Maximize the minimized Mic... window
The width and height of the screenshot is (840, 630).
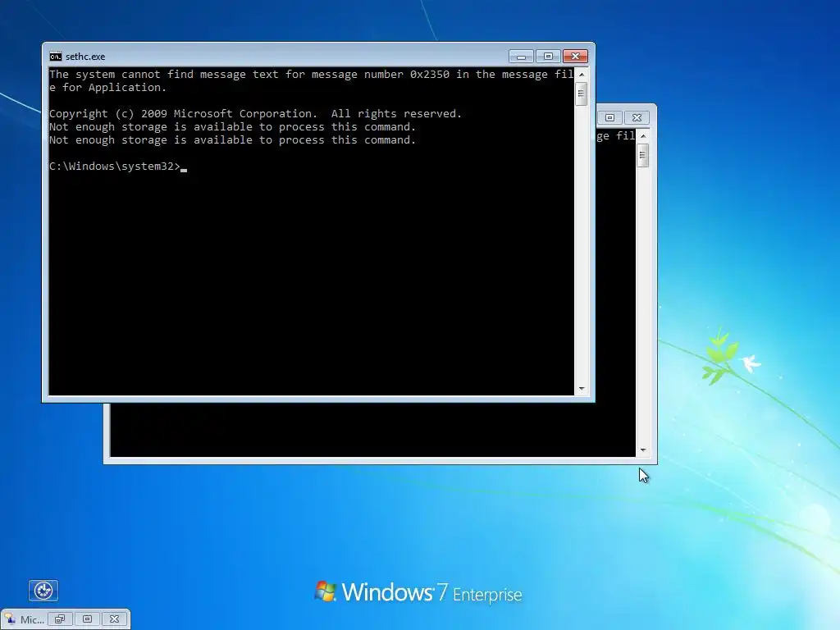pos(87,619)
